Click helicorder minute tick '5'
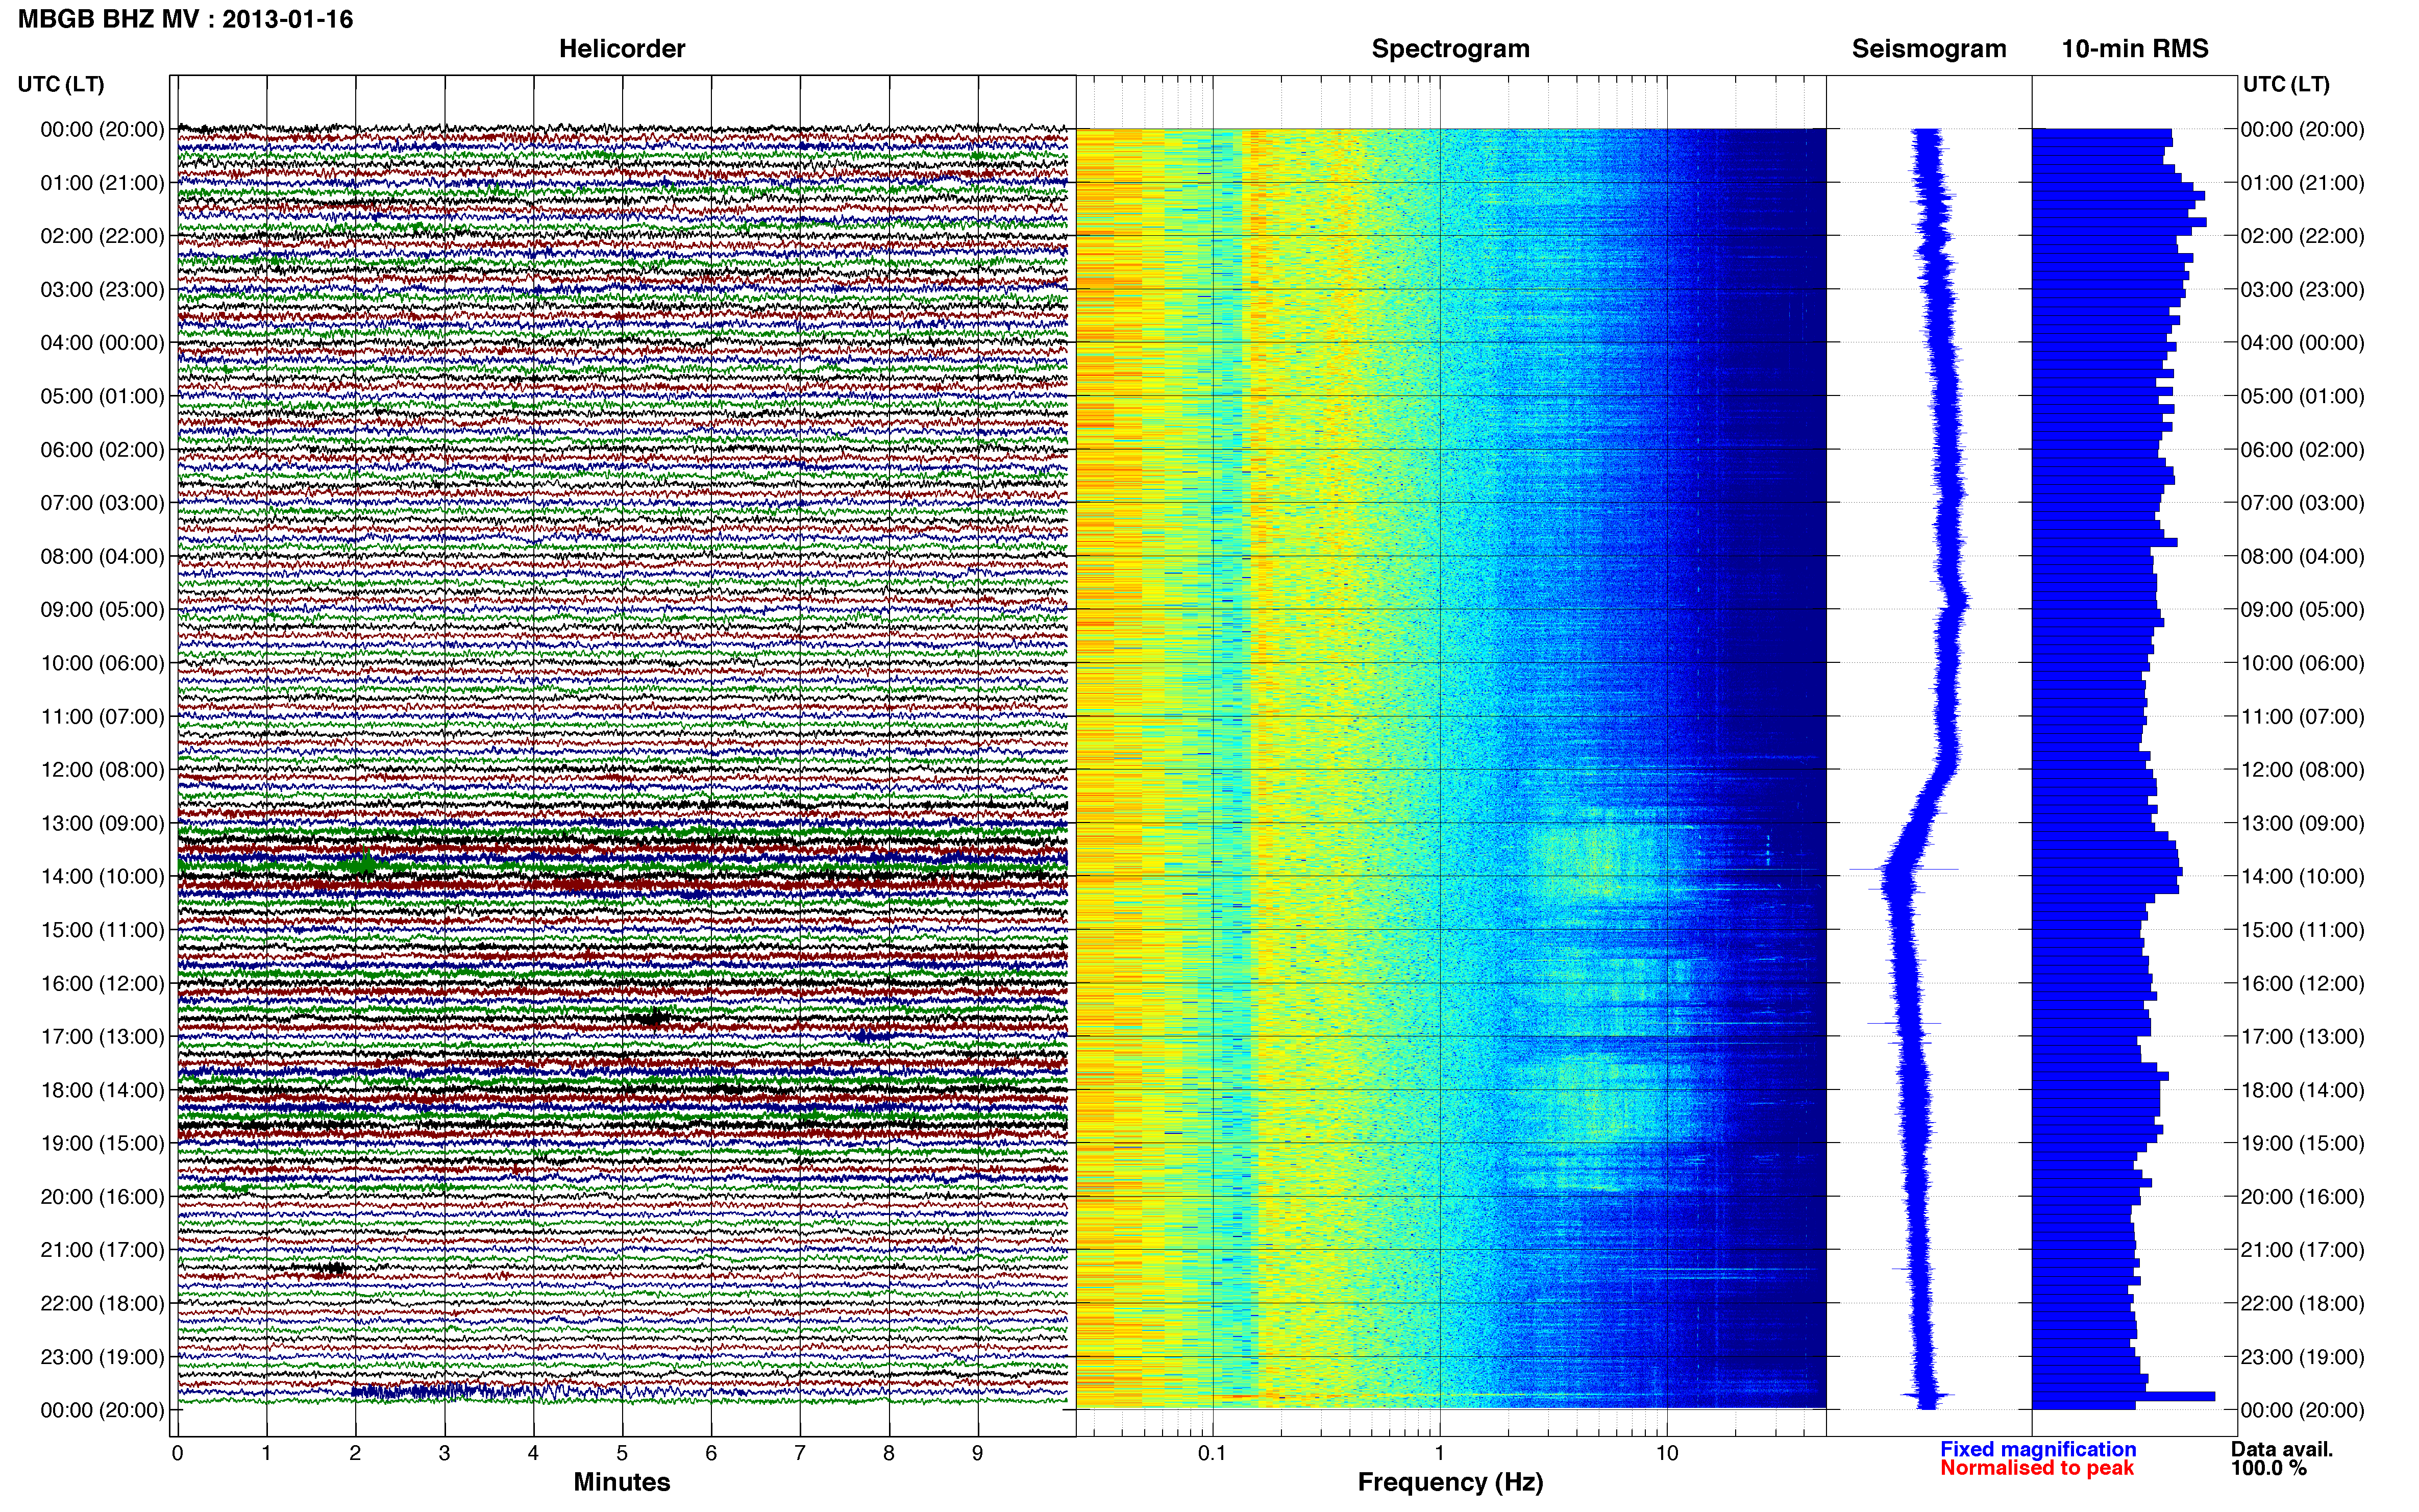The height and width of the screenshot is (1512, 2419). (x=622, y=1454)
